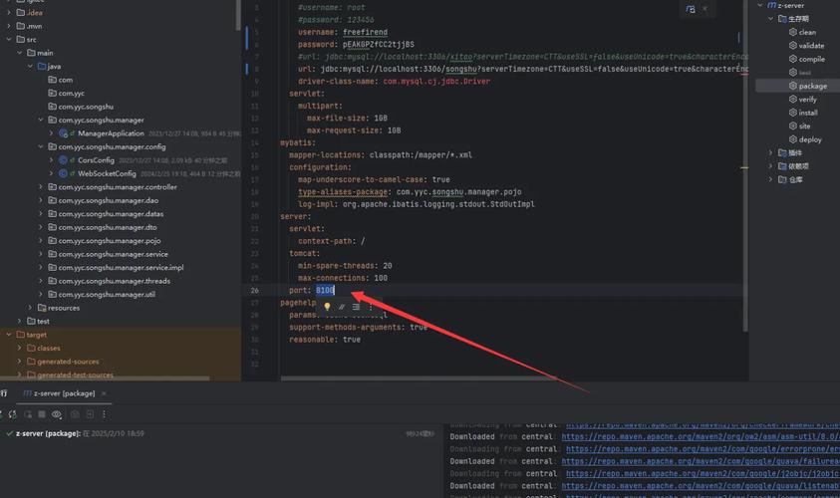The image size is (840, 498).
Task: Open the WebSocketConfig class file
Action: 107,173
